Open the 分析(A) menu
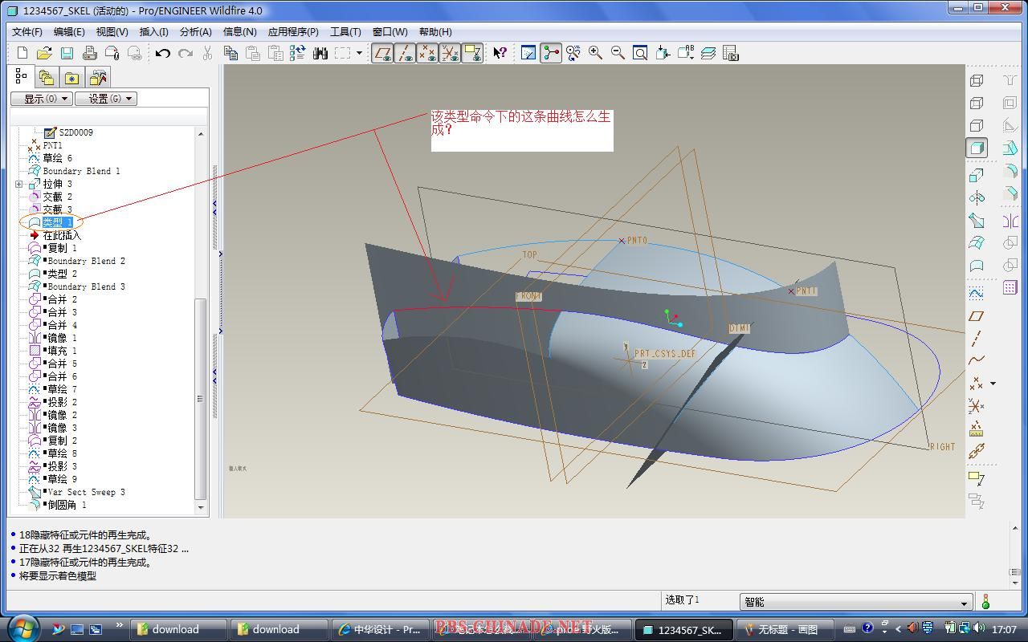 click(x=195, y=31)
